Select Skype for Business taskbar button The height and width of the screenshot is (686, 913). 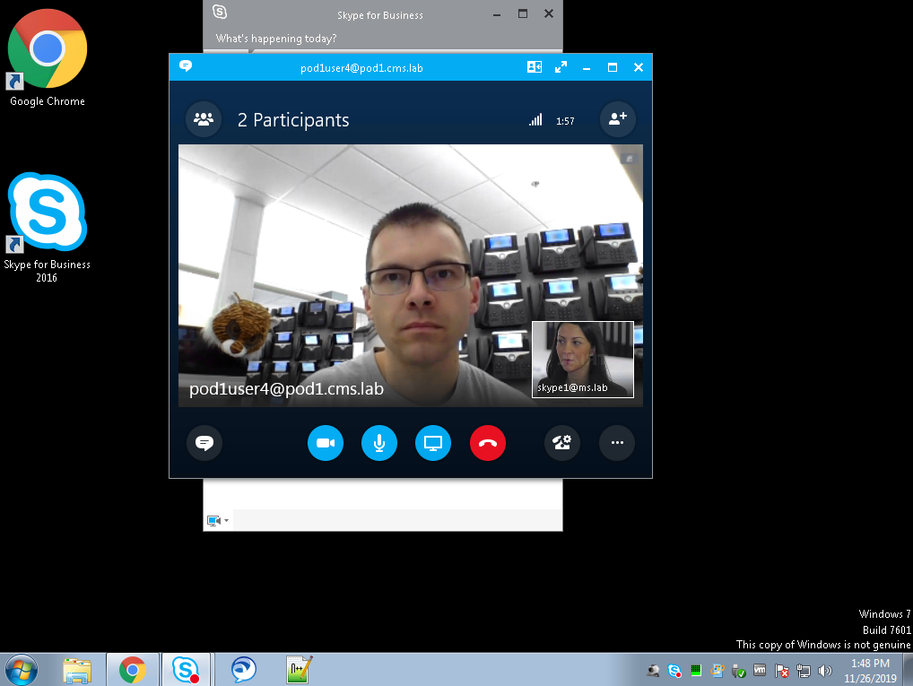186,670
